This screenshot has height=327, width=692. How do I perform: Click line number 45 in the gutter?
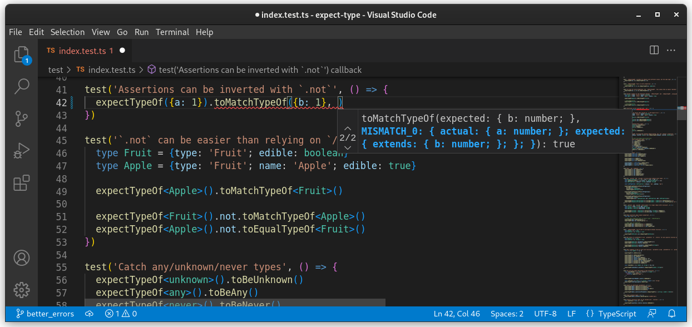pos(61,140)
